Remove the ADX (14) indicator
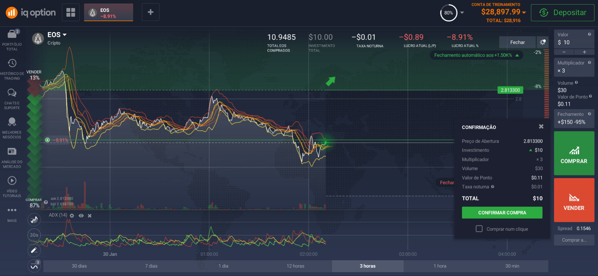Screen dimensions: 598x276 90,216
